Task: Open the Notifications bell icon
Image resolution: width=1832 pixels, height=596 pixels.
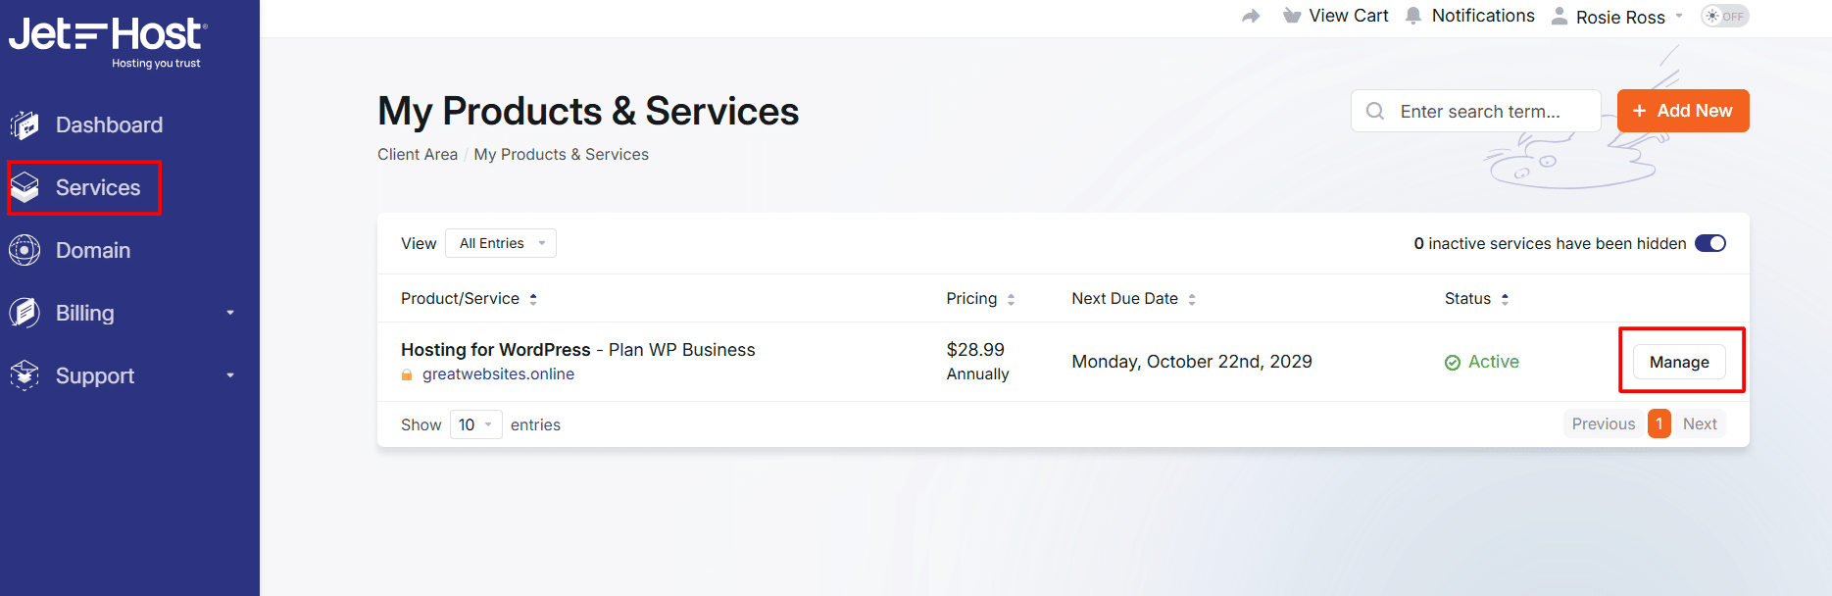Action: 1412,16
